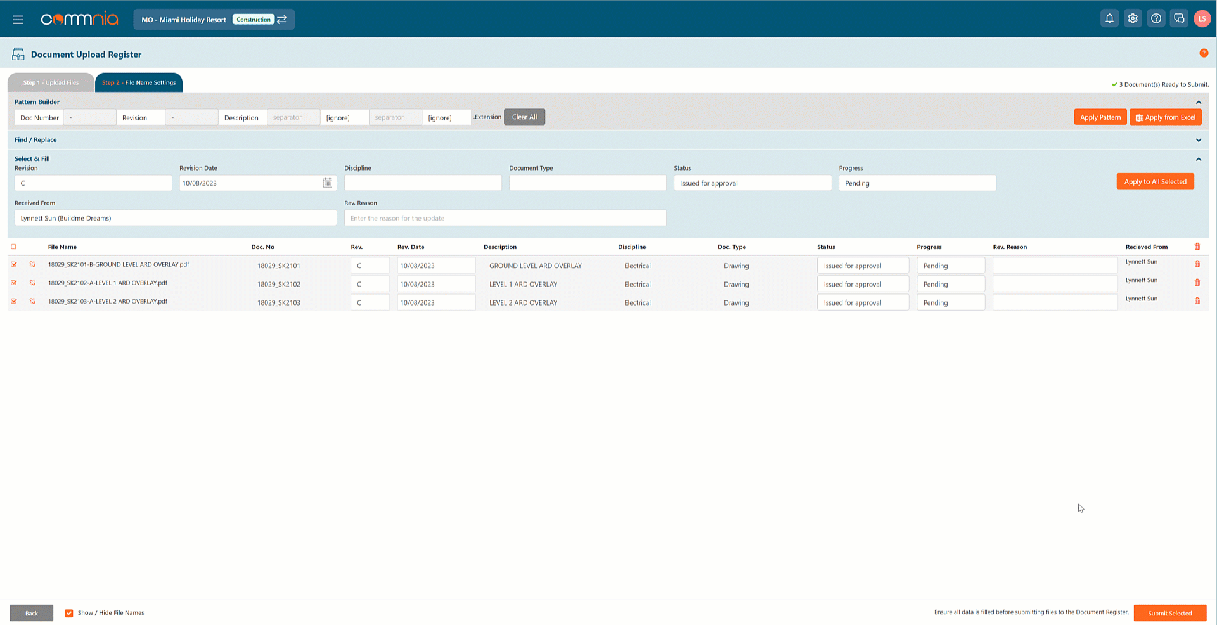Open the Discipline dropdown in Select & Fill
The width and height of the screenshot is (1217, 625).
(x=423, y=183)
